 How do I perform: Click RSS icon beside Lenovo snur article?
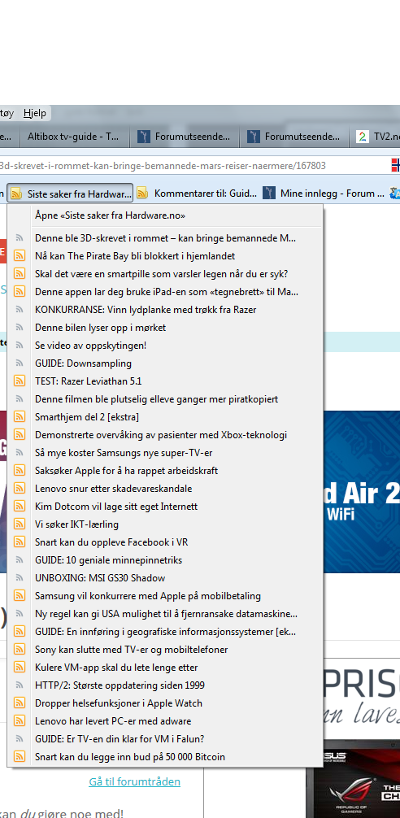[20, 489]
